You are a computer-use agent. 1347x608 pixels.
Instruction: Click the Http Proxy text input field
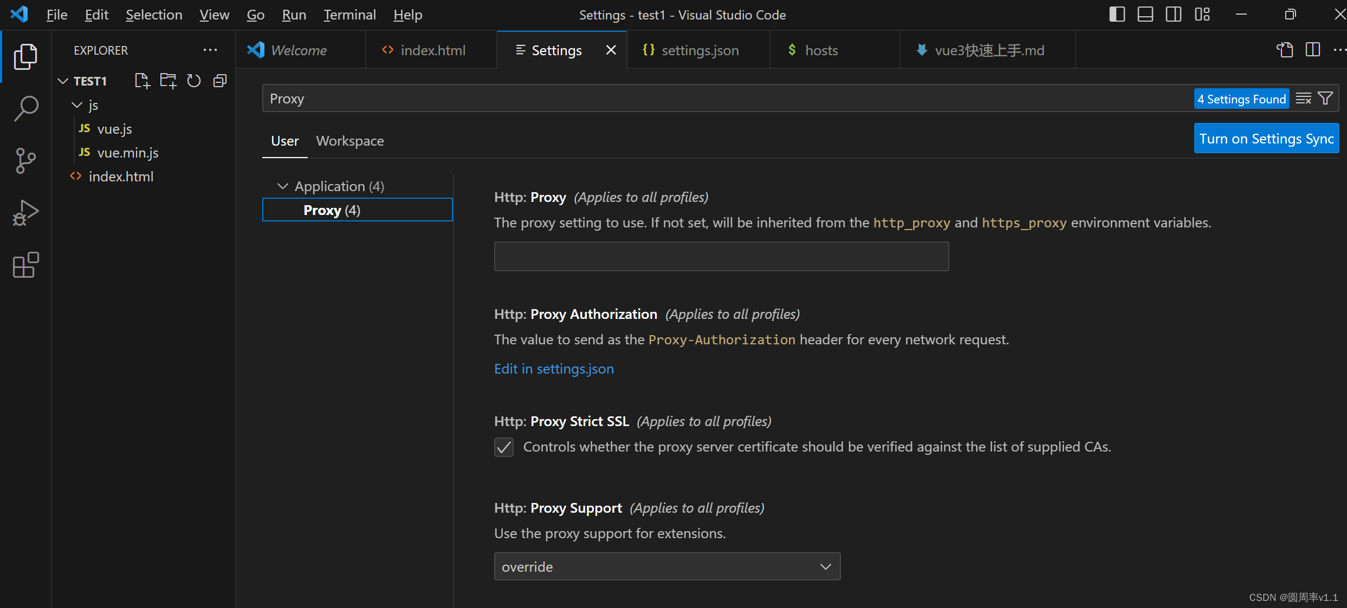point(721,256)
